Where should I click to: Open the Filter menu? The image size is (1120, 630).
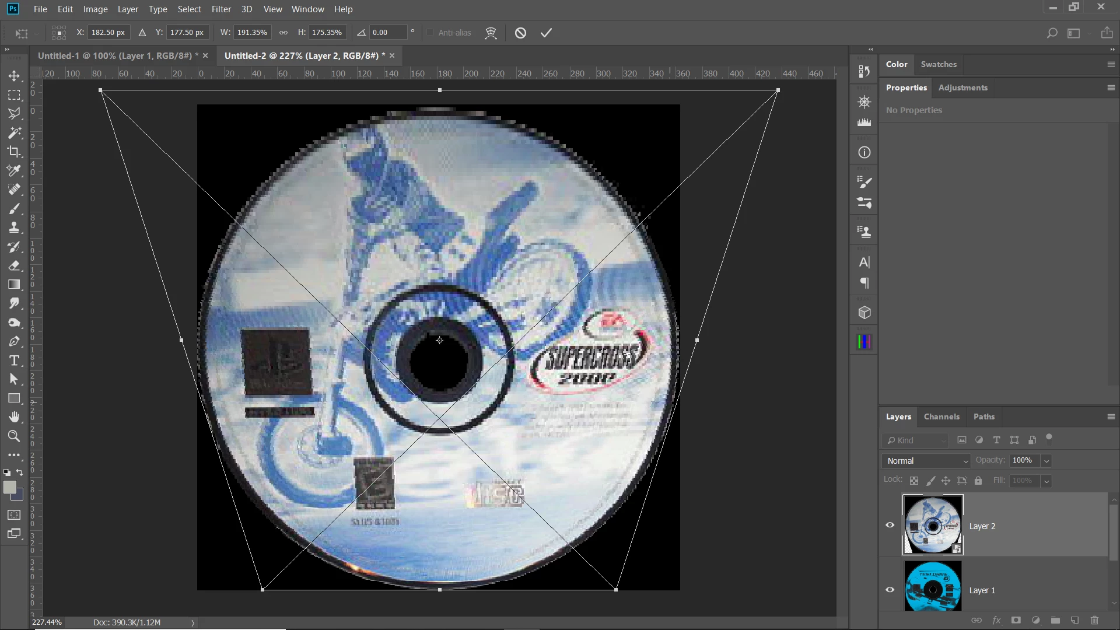[221, 9]
